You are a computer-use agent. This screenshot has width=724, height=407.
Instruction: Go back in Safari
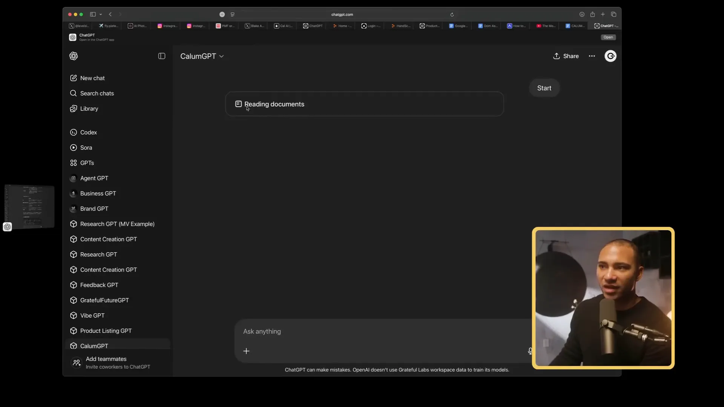coord(110,14)
